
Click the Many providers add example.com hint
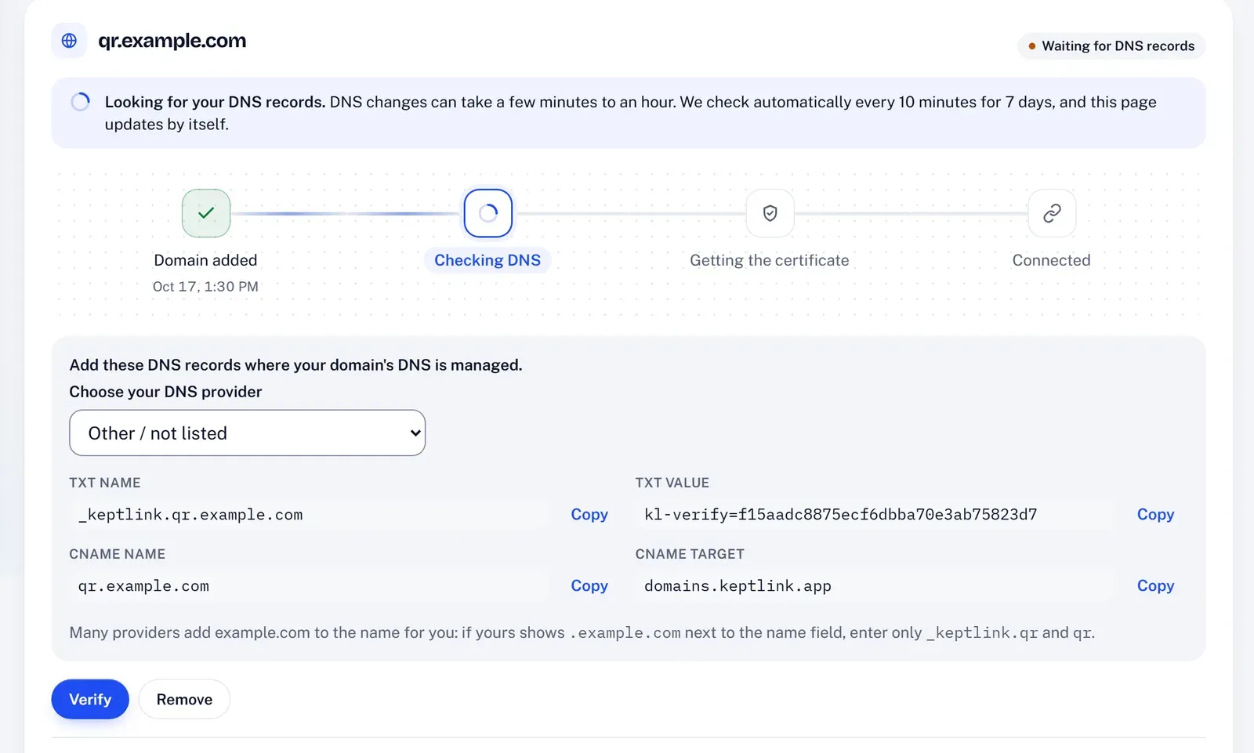582,632
